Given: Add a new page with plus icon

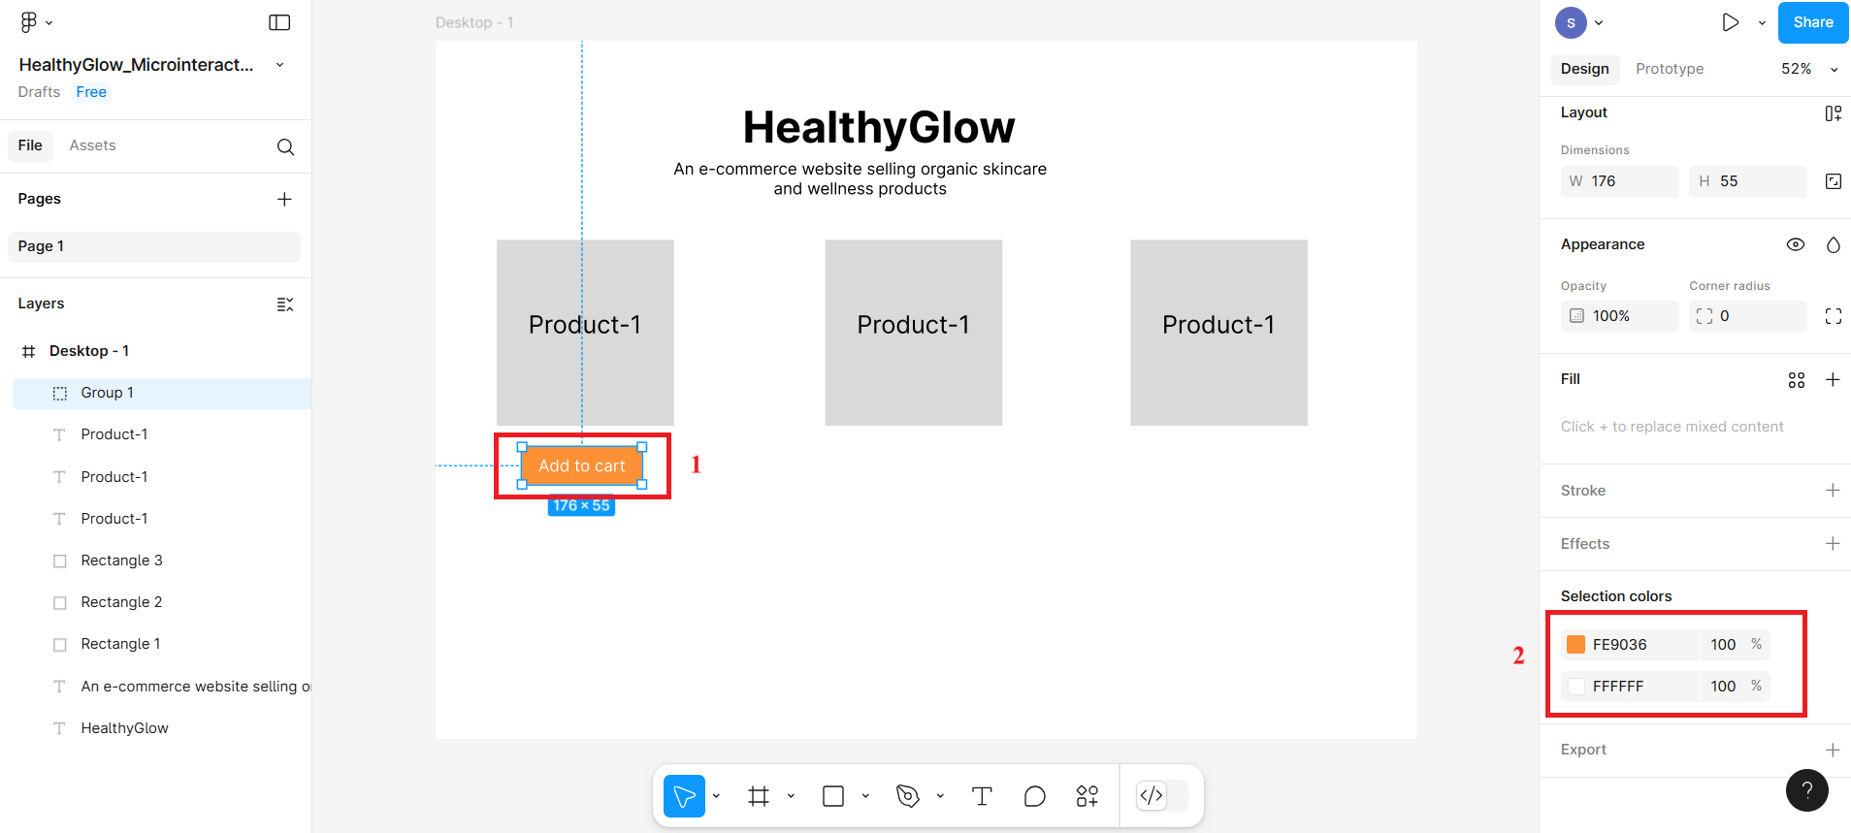Looking at the screenshot, I should tap(284, 199).
